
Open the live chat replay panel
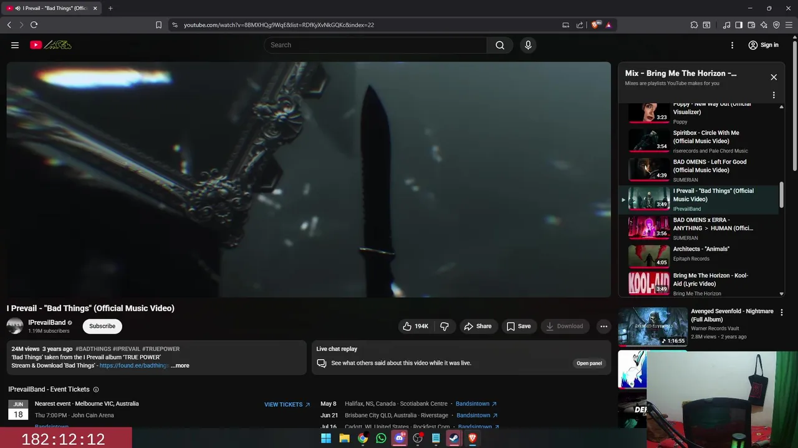[589, 363]
